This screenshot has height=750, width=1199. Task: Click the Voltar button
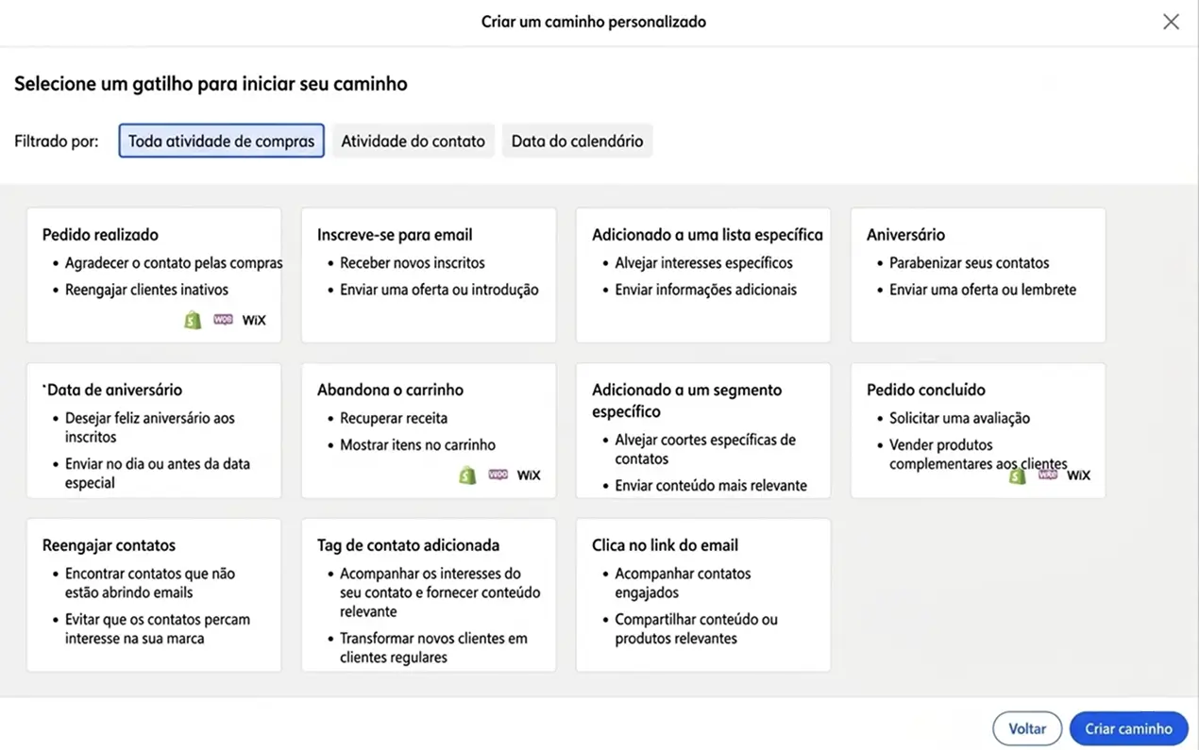tap(1027, 727)
